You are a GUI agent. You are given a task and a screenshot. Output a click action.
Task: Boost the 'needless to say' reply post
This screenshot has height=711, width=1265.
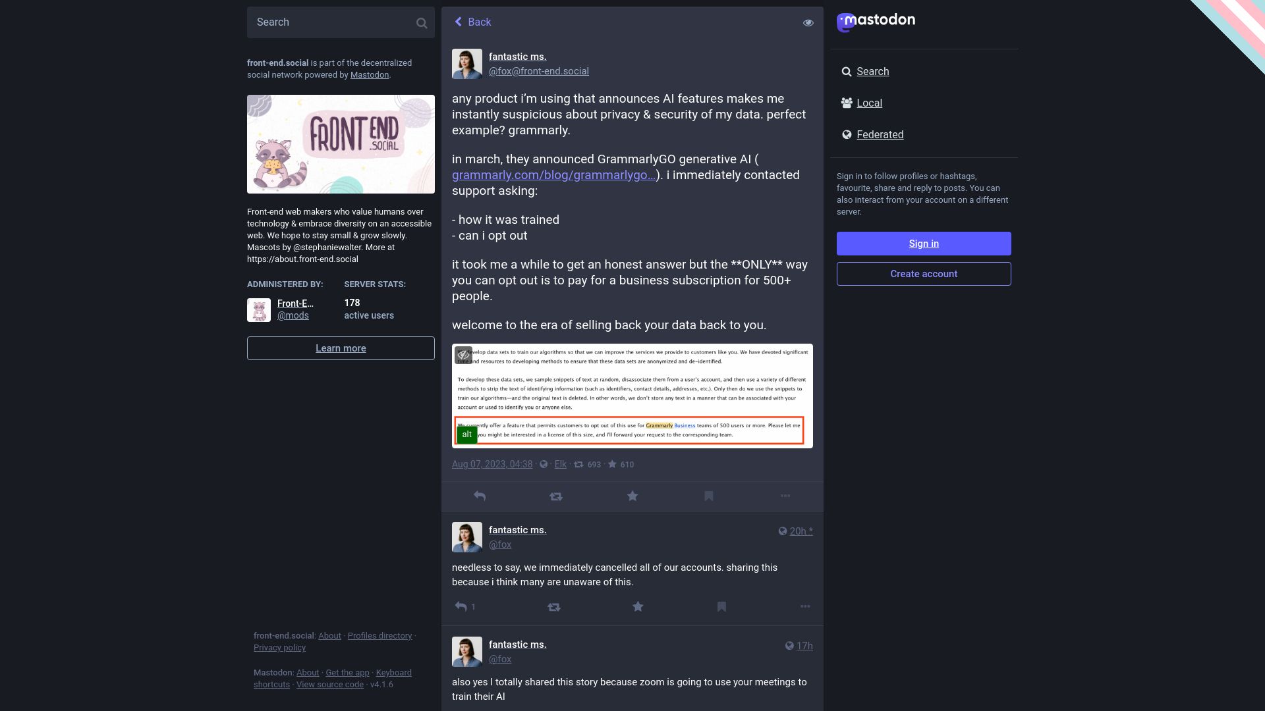(x=554, y=607)
